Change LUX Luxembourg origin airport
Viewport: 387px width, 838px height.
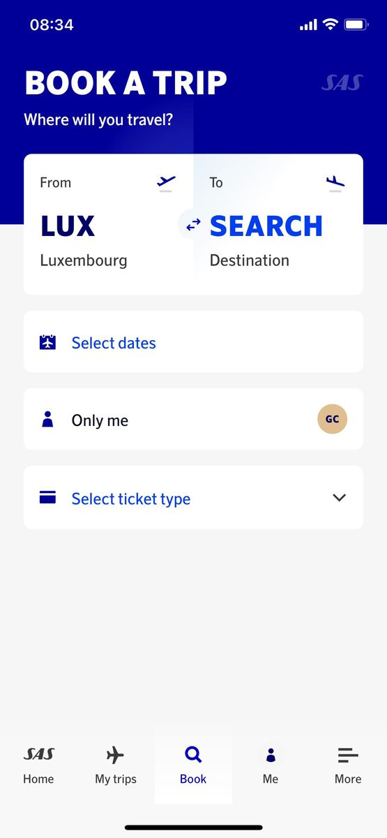[x=108, y=224]
